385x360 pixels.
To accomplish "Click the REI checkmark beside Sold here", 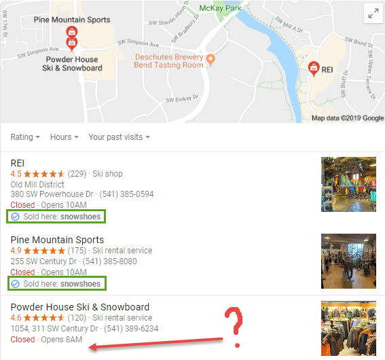I will coord(15,217).
